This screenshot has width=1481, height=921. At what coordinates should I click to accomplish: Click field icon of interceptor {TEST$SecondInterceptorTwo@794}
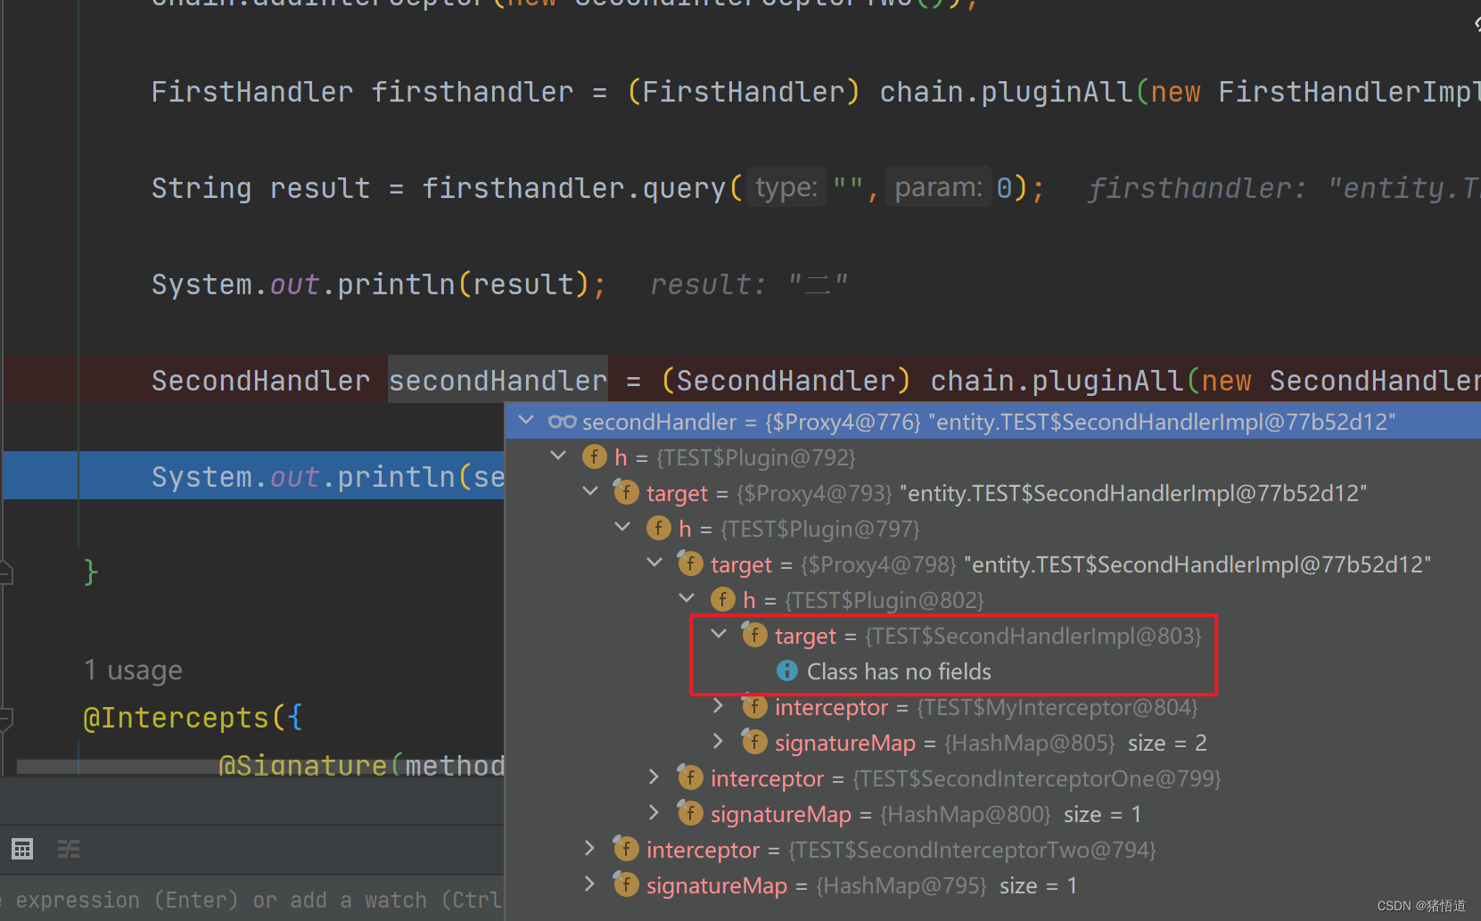click(626, 848)
